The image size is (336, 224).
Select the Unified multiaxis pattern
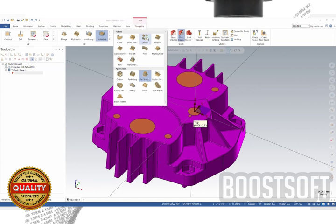tap(145, 39)
